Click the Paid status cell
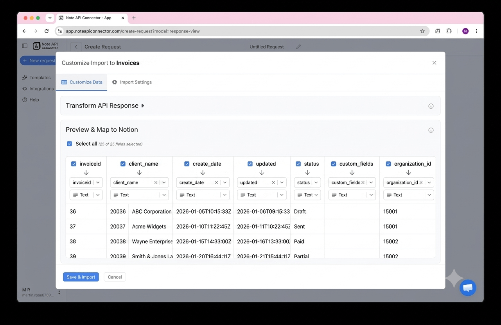The image size is (501, 325). (307, 241)
